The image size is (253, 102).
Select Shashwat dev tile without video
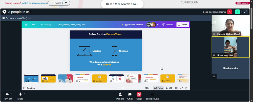click(x=230, y=68)
